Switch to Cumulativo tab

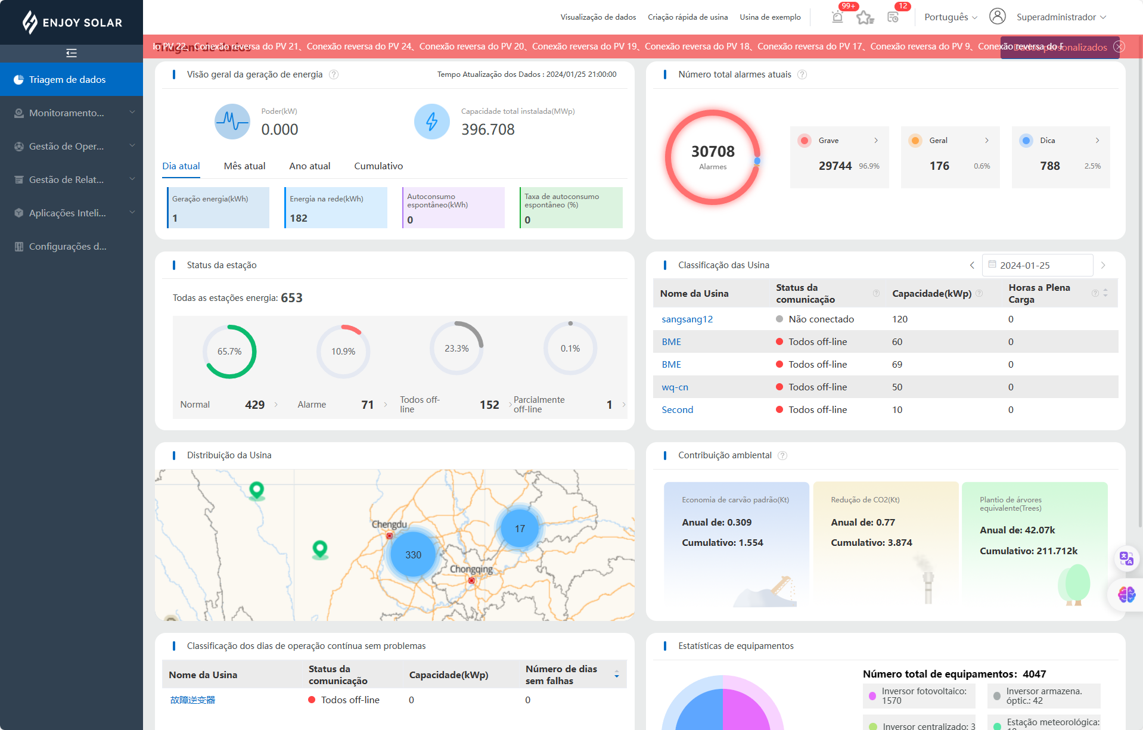point(378,166)
